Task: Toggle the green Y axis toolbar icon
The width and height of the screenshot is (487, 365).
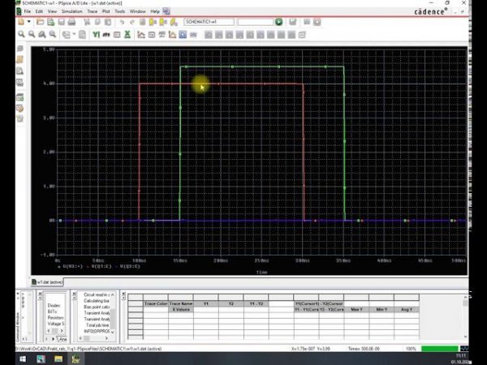Action: [x=96, y=34]
